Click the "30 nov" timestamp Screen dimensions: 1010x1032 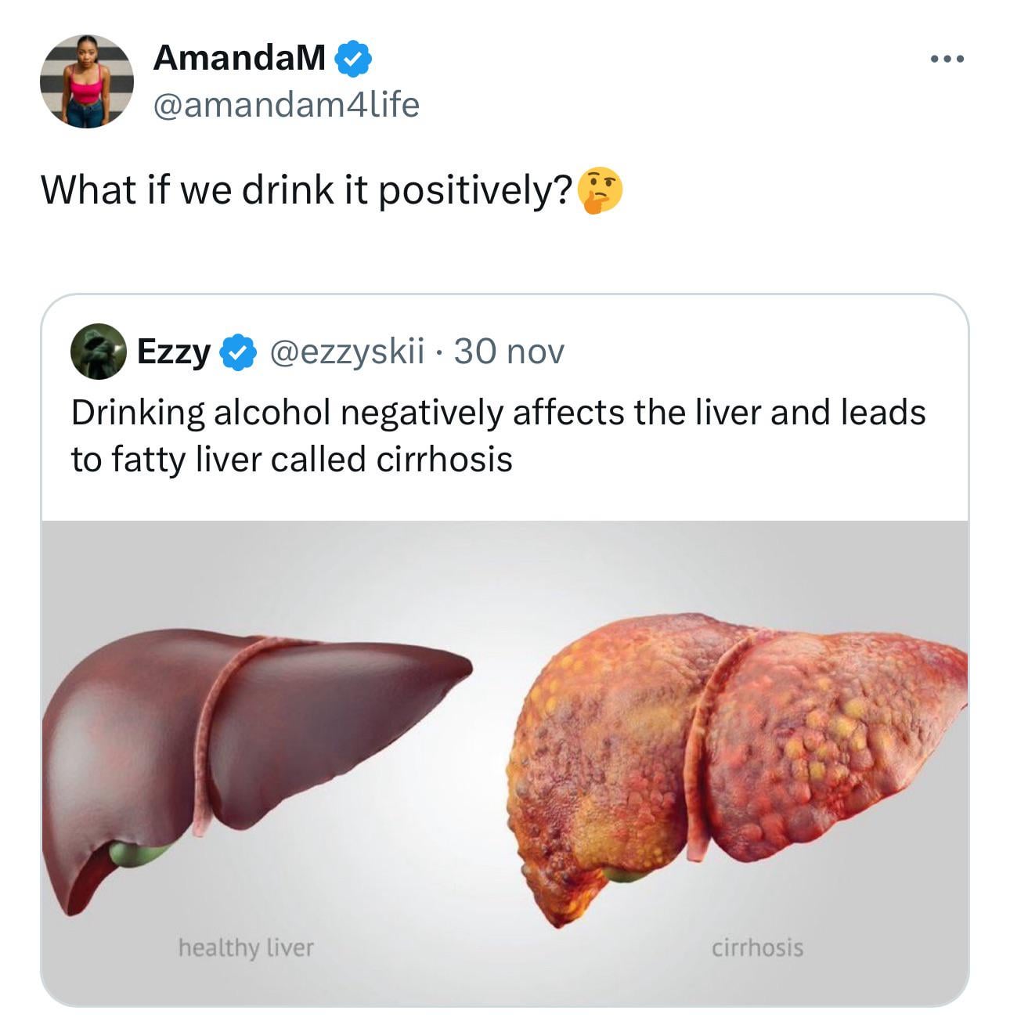click(509, 352)
